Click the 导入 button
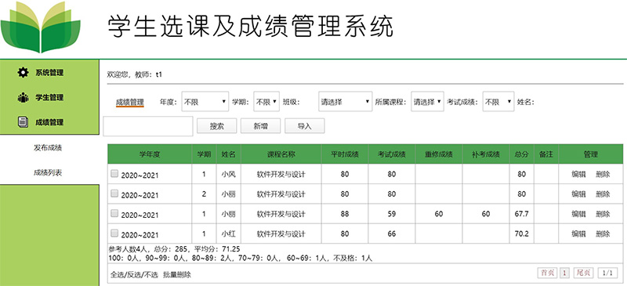Image resolution: width=627 pixels, height=286 pixels. point(304,126)
